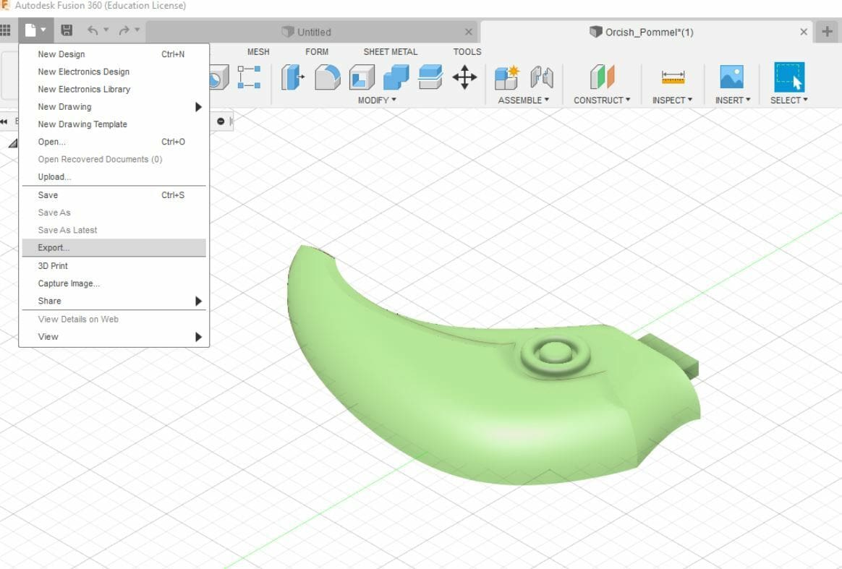Screen dimensions: 842x569
Task: Click the New Component icon
Action: 506,77
